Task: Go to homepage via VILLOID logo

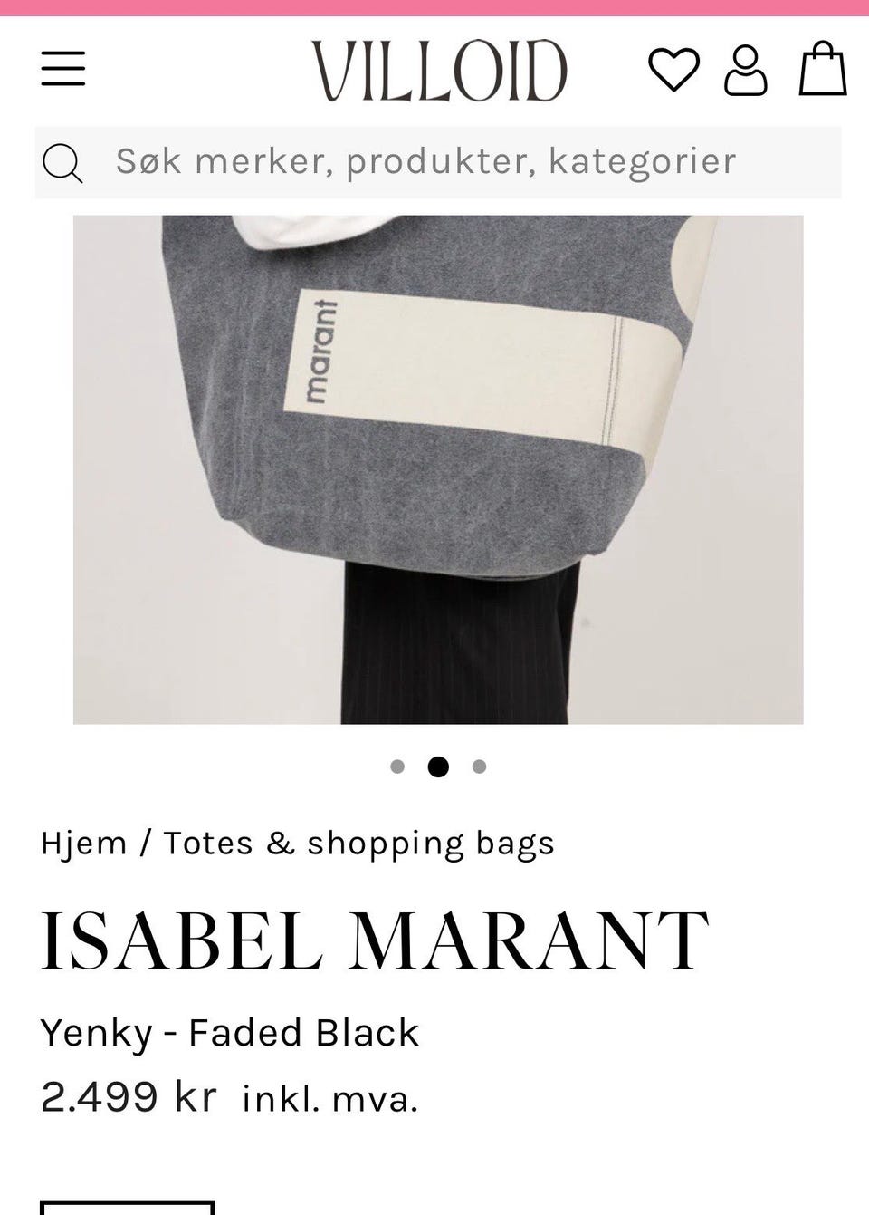Action: click(x=439, y=71)
